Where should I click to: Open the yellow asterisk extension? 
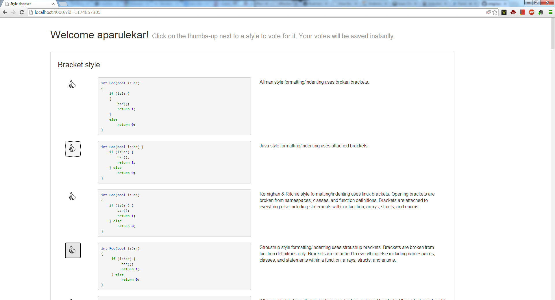pyautogui.click(x=504, y=12)
